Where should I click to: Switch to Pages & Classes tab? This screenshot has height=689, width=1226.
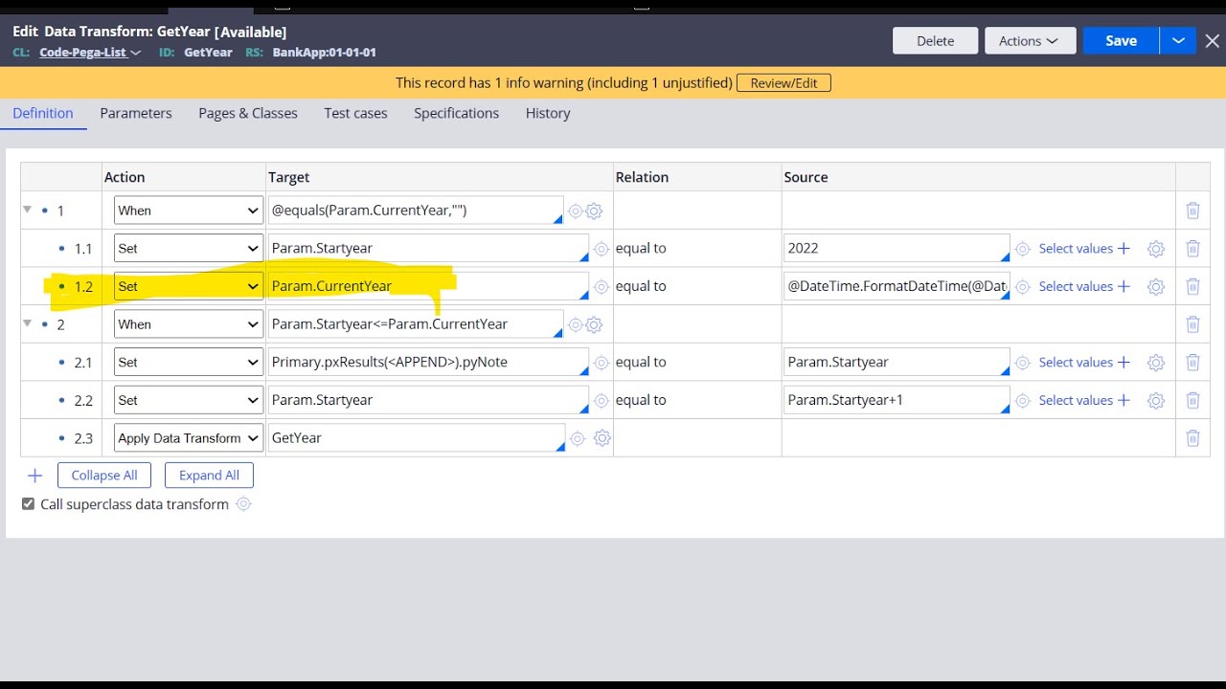coord(248,113)
